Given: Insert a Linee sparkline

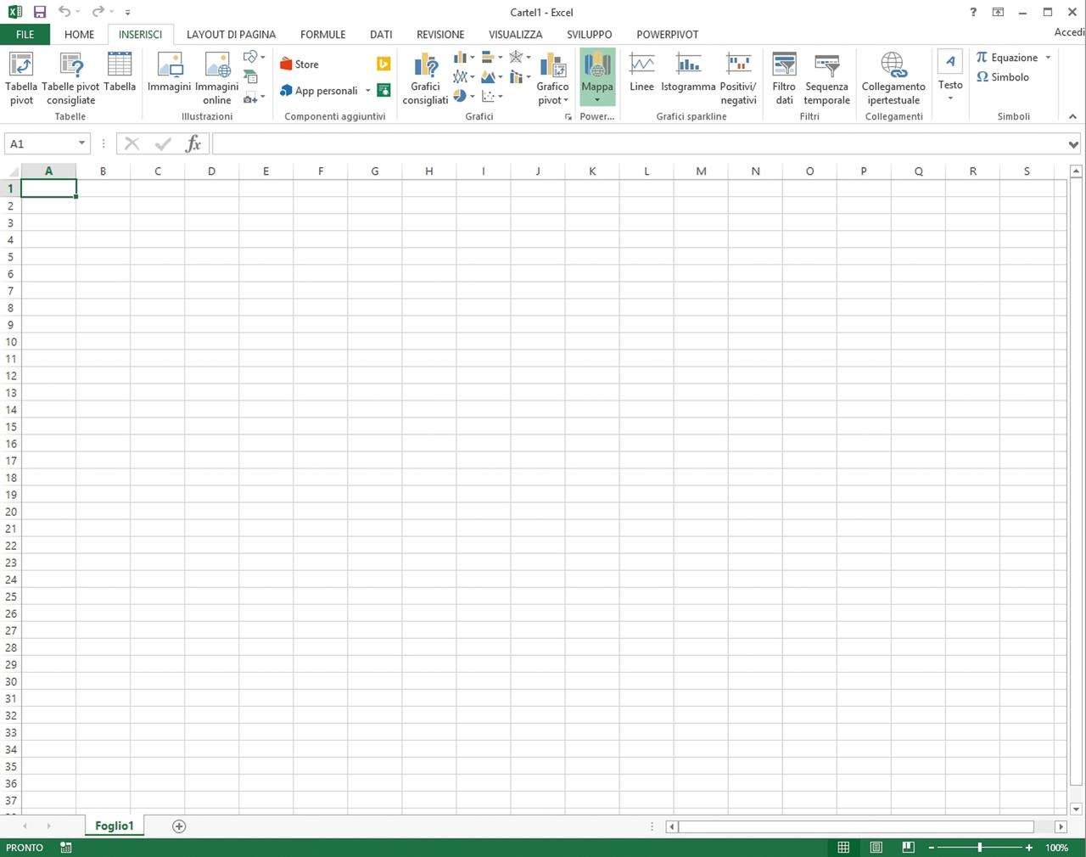Looking at the screenshot, I should (641, 66).
